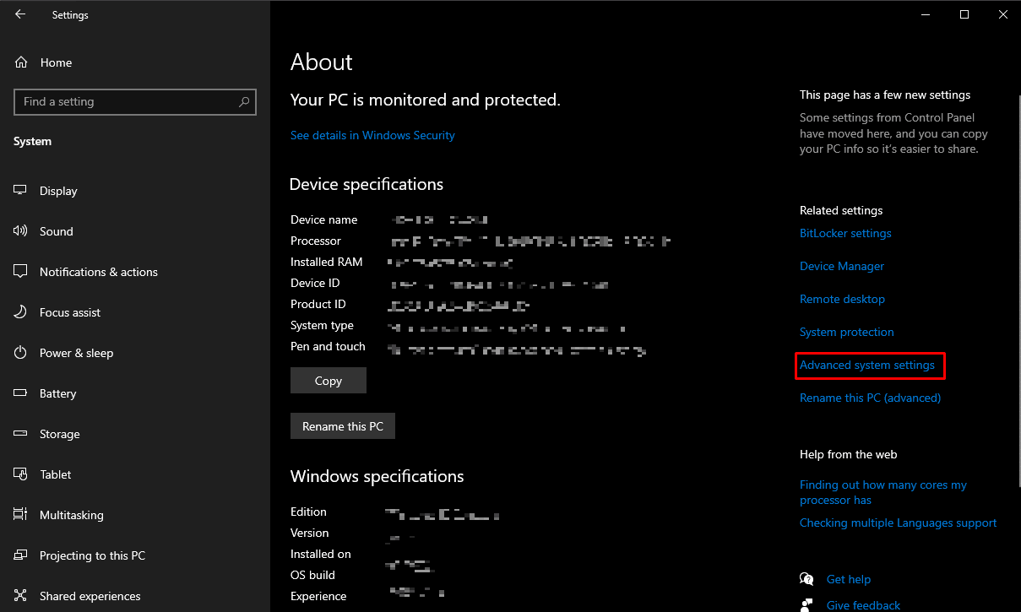The height and width of the screenshot is (612, 1021).
Task: Click the Rename this PC button
Action: coord(343,426)
